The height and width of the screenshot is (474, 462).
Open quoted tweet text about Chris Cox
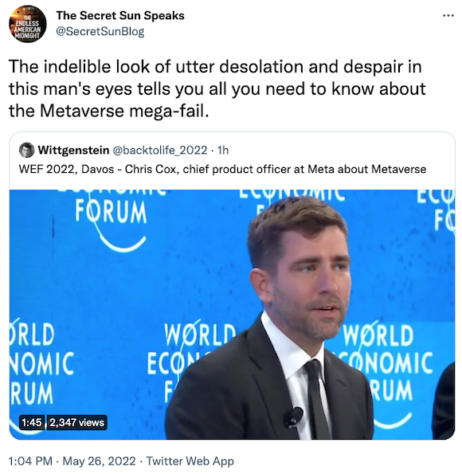pos(222,169)
